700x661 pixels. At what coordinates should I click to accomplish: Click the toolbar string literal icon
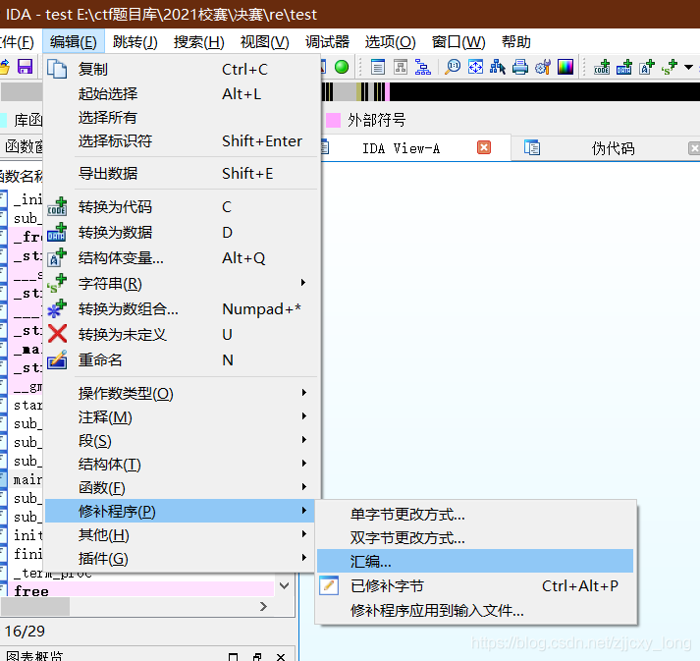670,67
